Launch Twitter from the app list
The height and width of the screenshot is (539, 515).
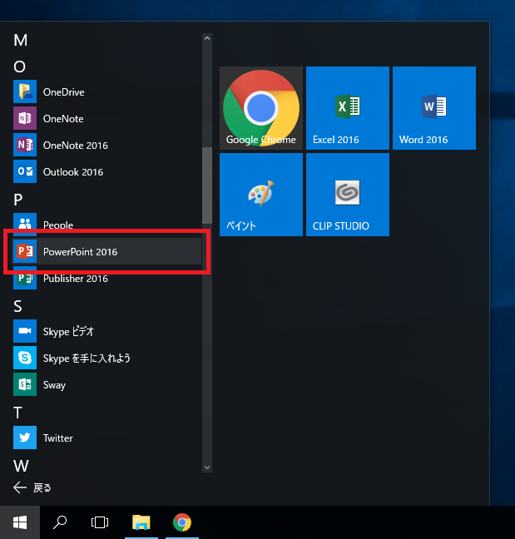point(57,438)
